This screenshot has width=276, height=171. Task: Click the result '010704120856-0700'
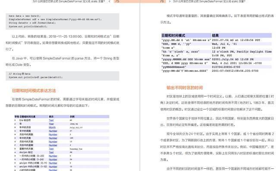226,67
